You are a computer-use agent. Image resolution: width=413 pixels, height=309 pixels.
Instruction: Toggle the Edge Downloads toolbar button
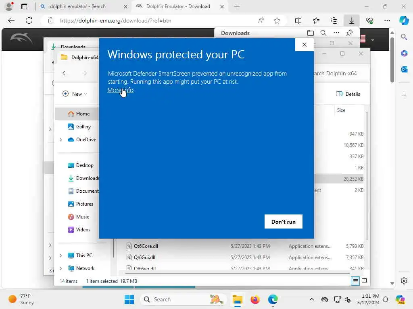352,21
